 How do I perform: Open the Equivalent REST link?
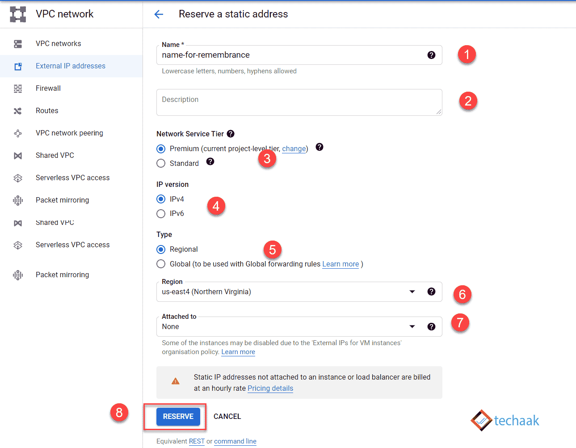[197, 441]
